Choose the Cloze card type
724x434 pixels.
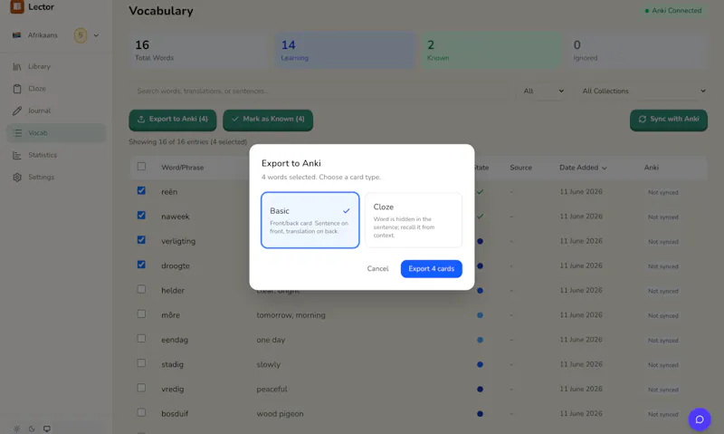pos(414,220)
